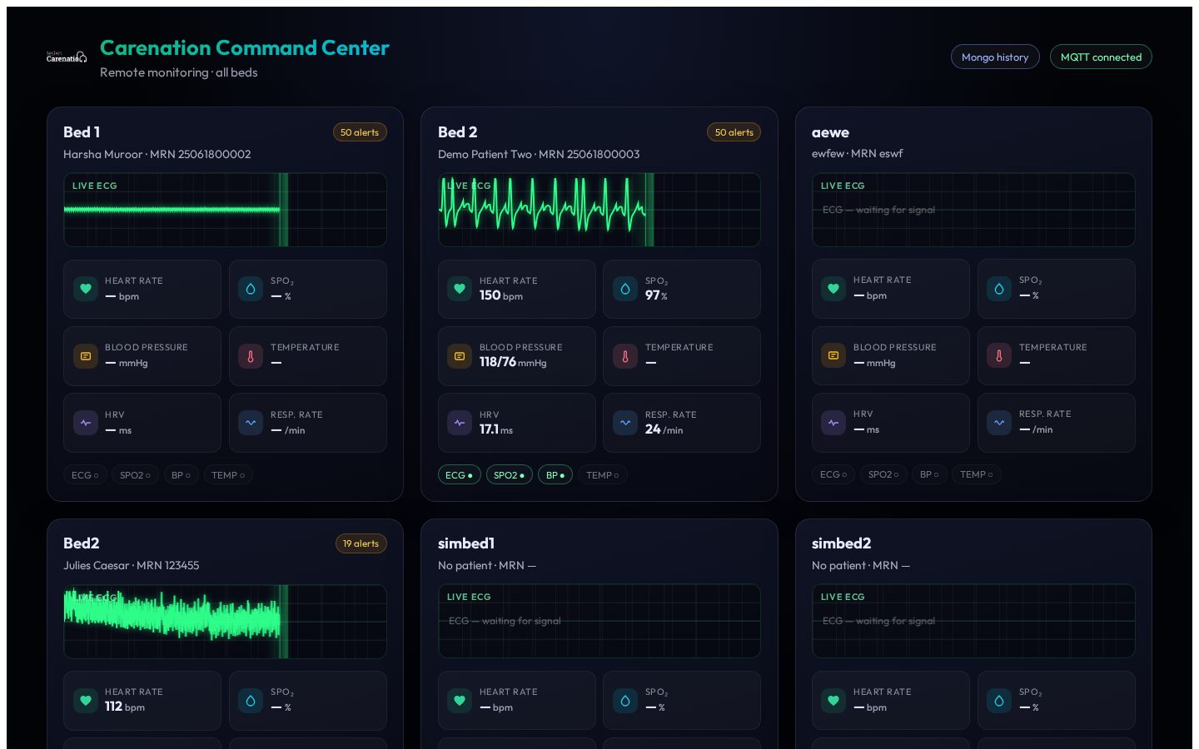Image resolution: width=1199 pixels, height=749 pixels.
Task: Toggle Bed 2 active SPO2 sensor chip
Action: pyautogui.click(x=509, y=475)
